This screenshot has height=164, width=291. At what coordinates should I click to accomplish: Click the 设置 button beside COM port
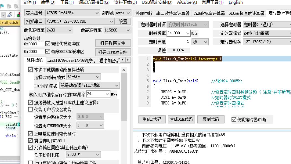coord(123,21)
